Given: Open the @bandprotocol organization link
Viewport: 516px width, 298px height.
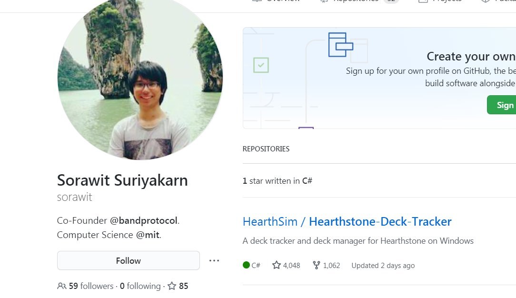Looking at the screenshot, I should tap(144, 220).
